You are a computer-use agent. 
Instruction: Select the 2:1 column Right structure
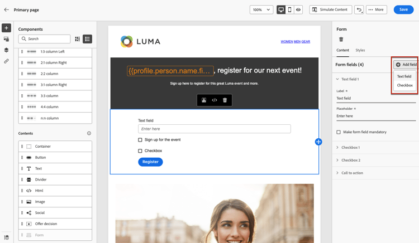(x=55, y=62)
